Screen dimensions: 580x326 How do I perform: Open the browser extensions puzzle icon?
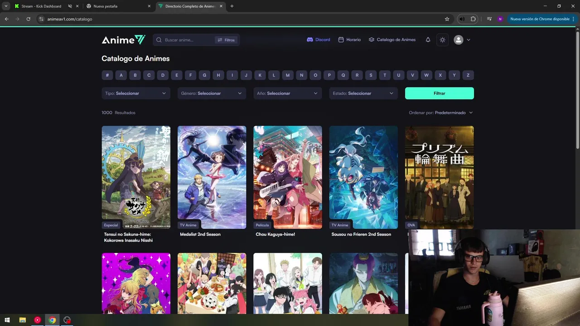tap(473, 19)
